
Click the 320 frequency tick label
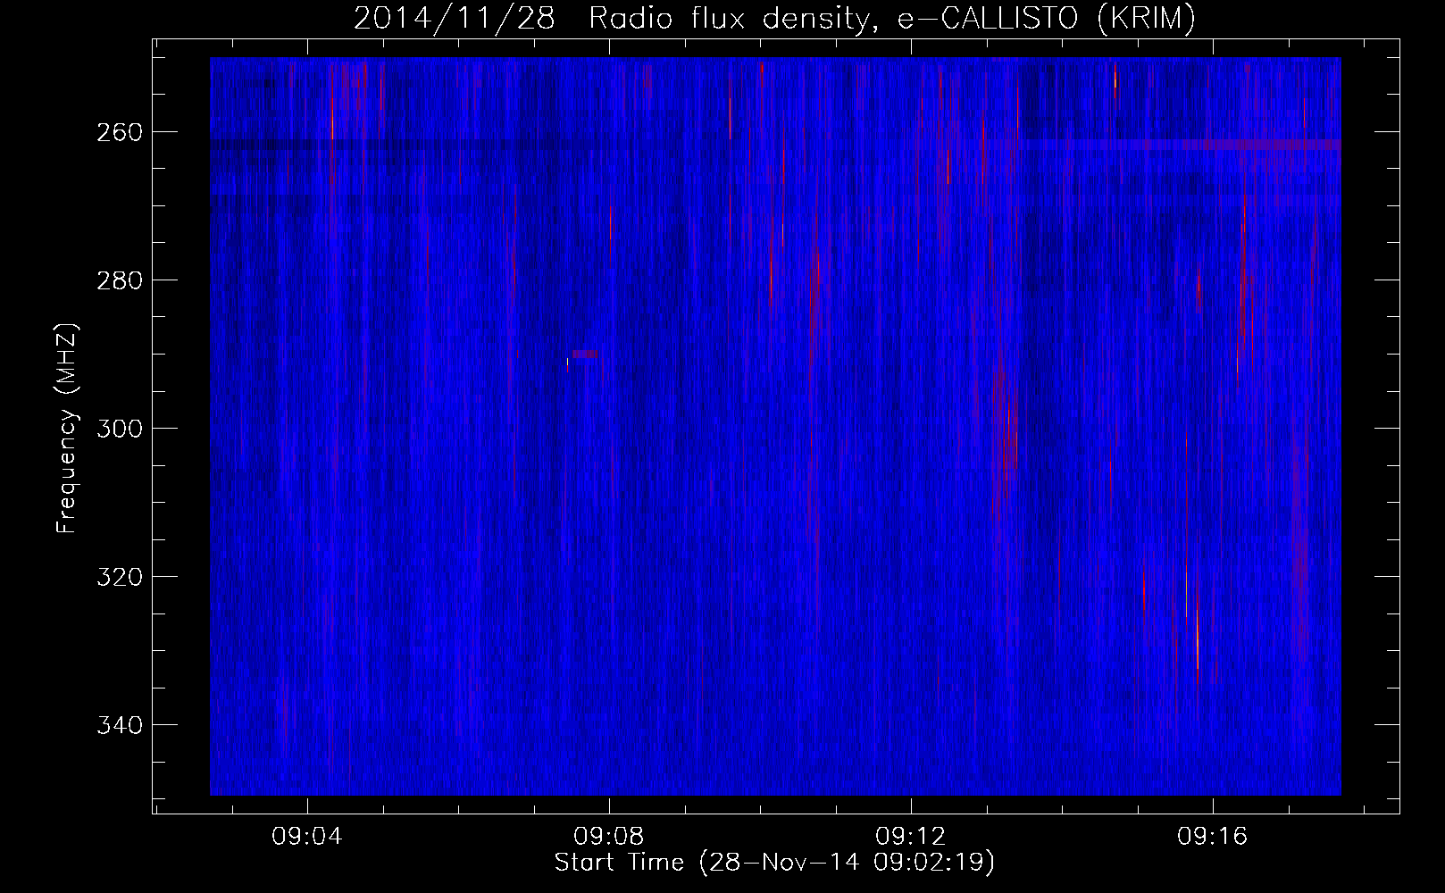pos(119,577)
